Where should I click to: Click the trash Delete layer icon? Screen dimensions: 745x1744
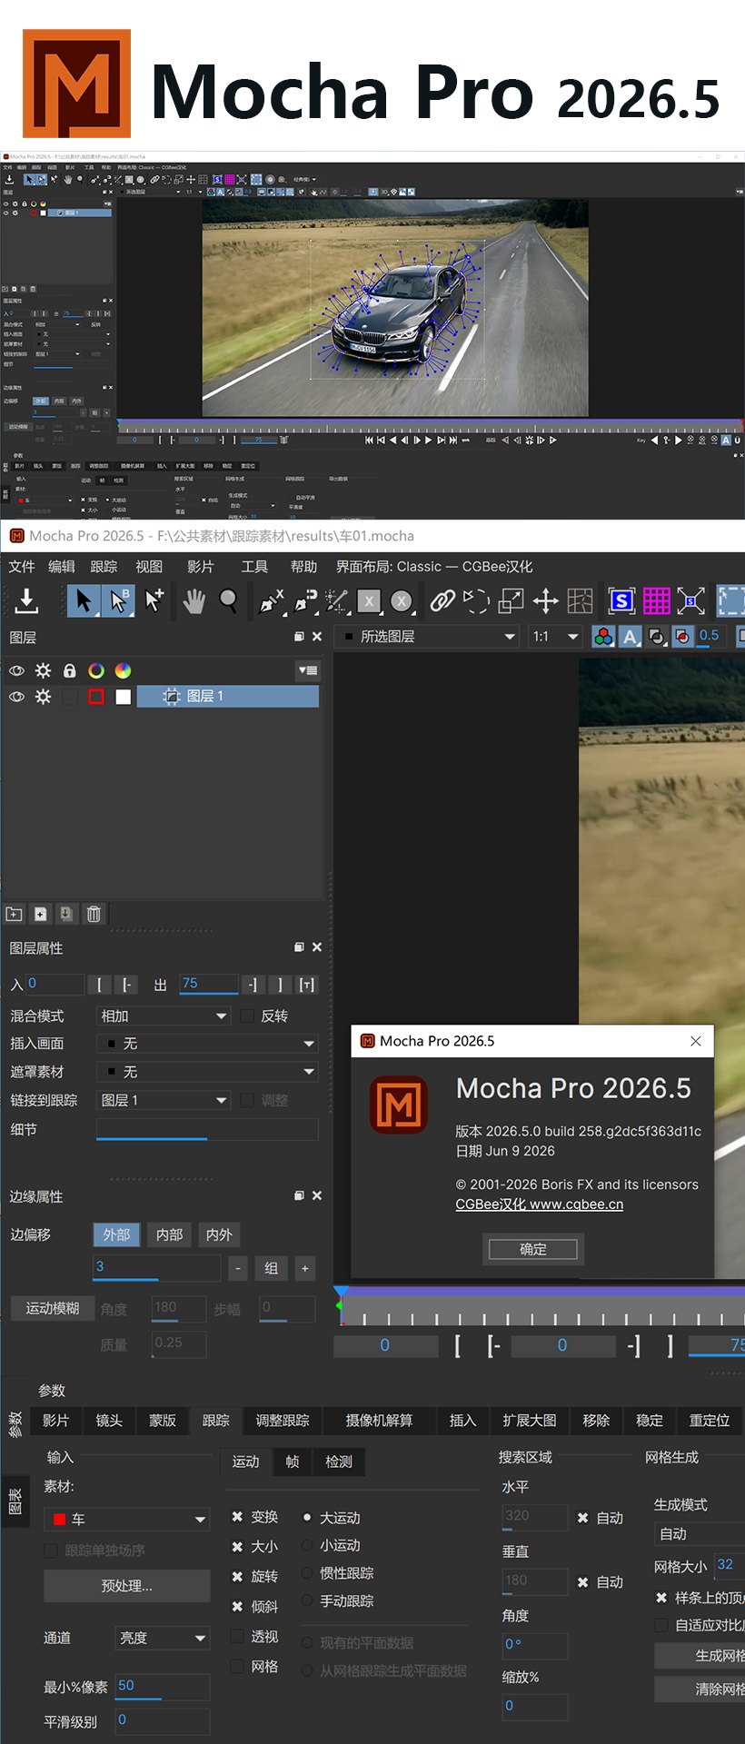tap(93, 914)
